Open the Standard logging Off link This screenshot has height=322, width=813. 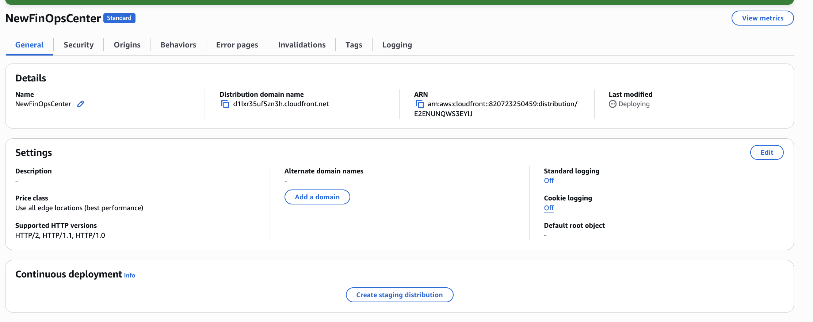pos(549,181)
